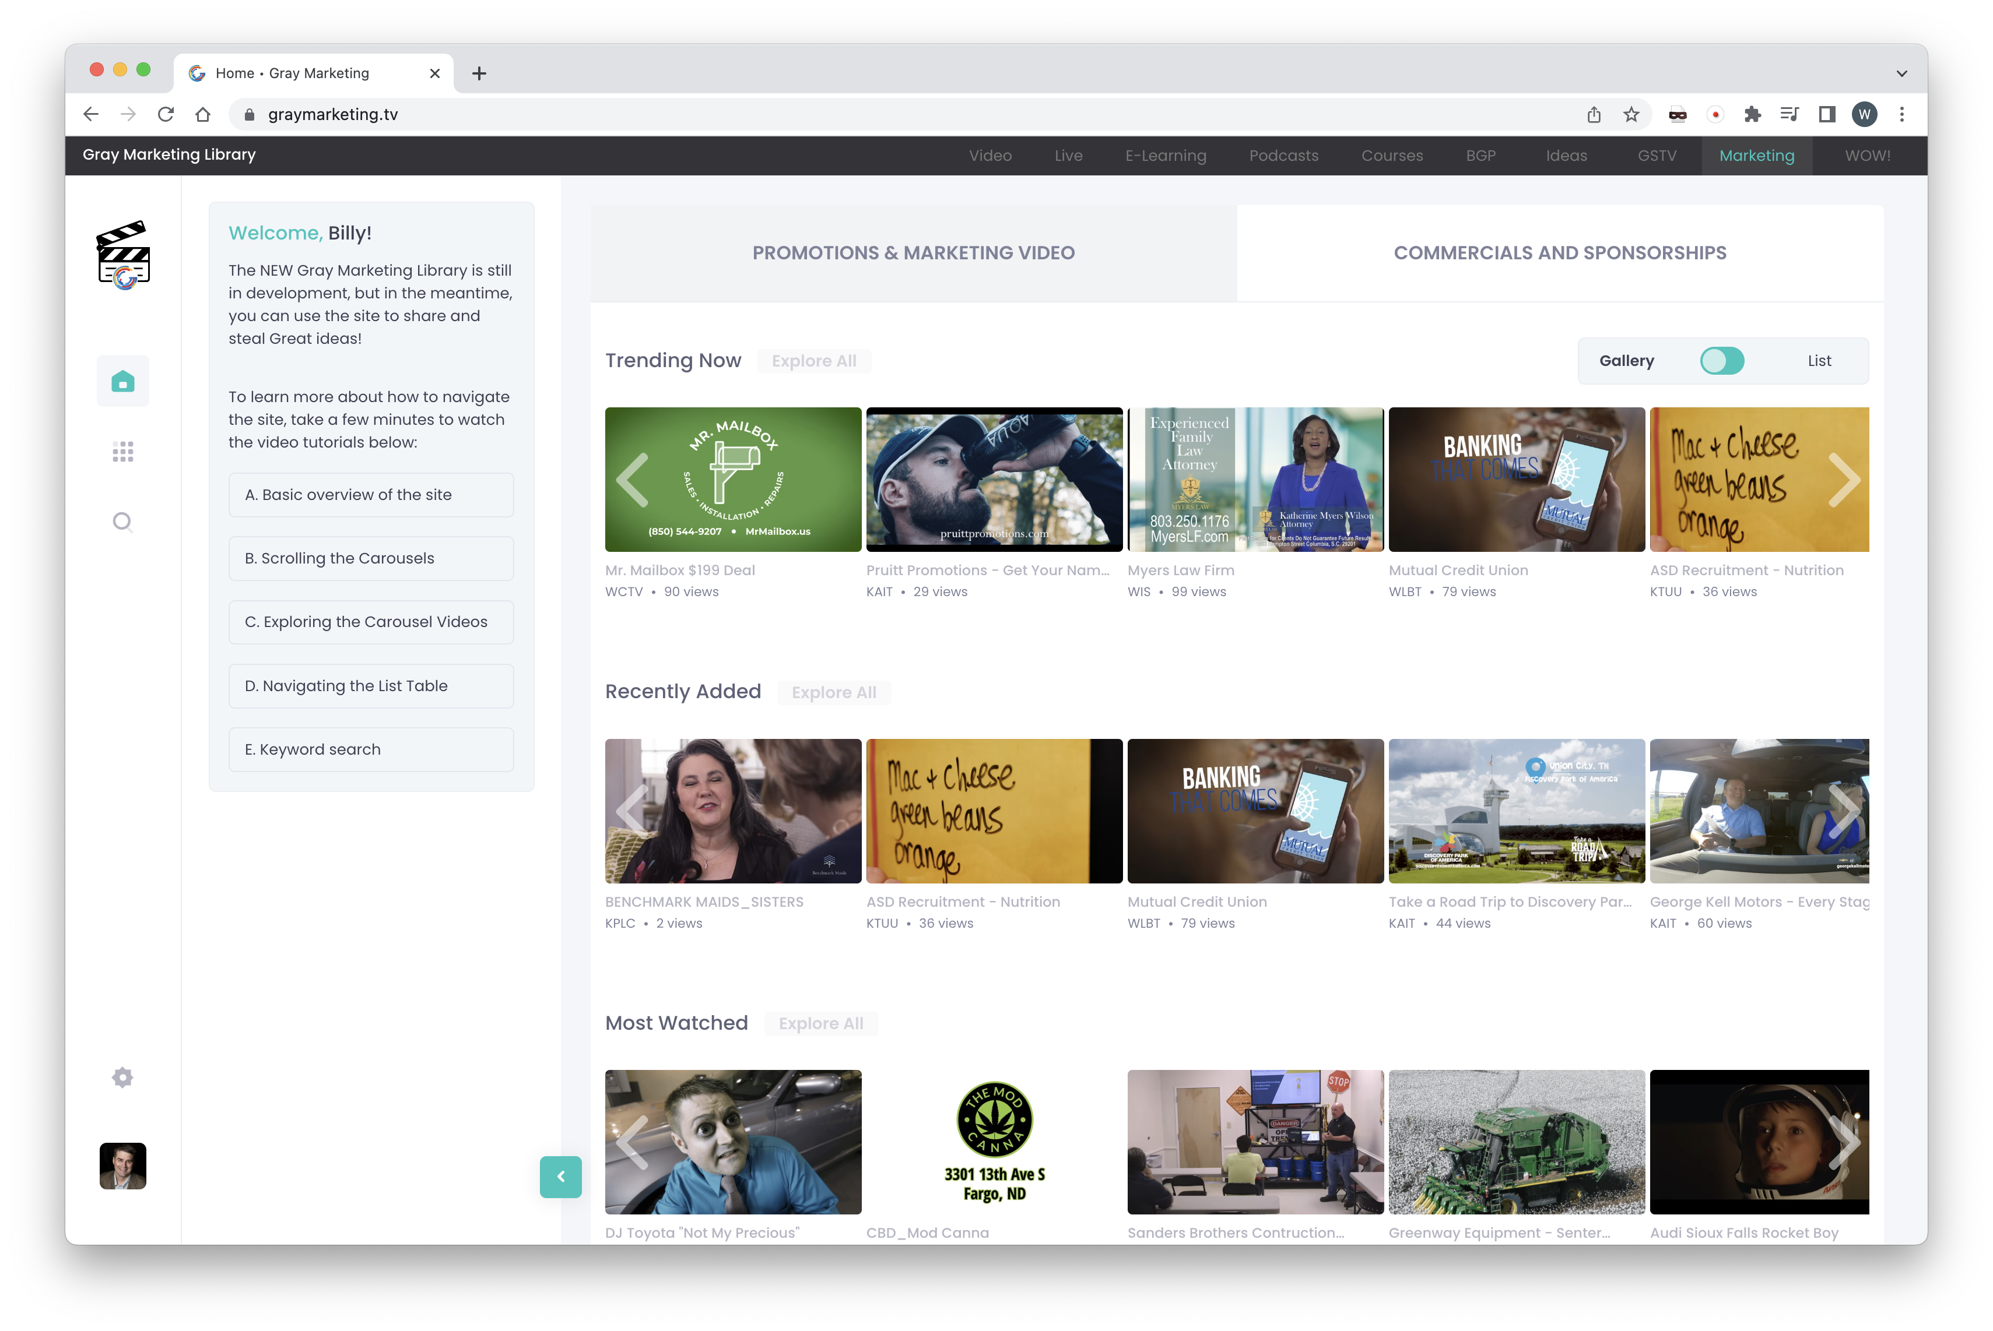Go back using browser back arrow
This screenshot has width=1993, height=1331.
(x=91, y=115)
